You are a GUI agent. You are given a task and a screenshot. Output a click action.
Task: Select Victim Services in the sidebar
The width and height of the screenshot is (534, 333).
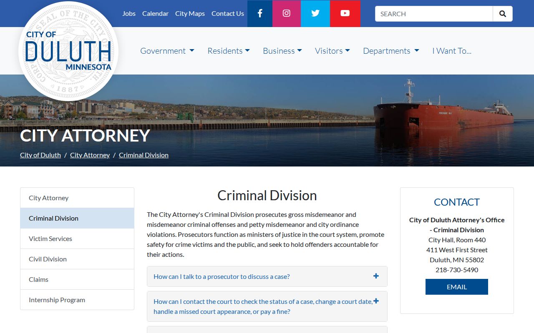[x=77, y=239]
